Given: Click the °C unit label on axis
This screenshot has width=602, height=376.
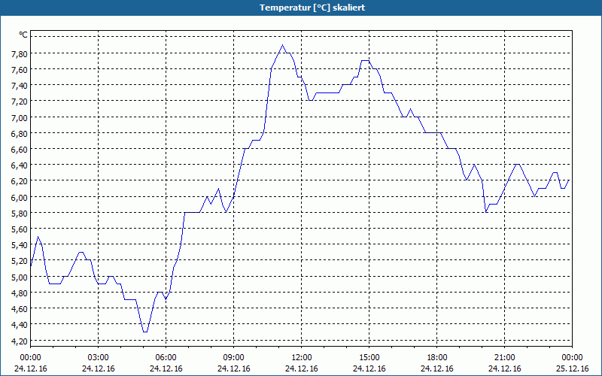Looking at the screenshot, I should pos(23,35).
